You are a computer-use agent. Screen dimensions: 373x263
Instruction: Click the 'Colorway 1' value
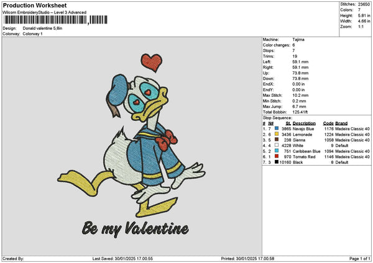[32, 34]
